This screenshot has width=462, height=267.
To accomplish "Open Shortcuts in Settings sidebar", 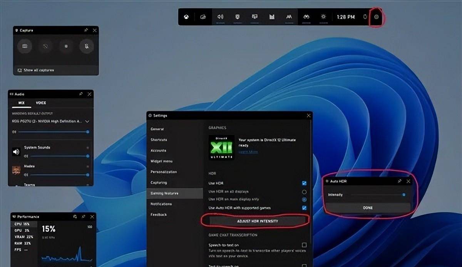I will [x=175, y=140].
